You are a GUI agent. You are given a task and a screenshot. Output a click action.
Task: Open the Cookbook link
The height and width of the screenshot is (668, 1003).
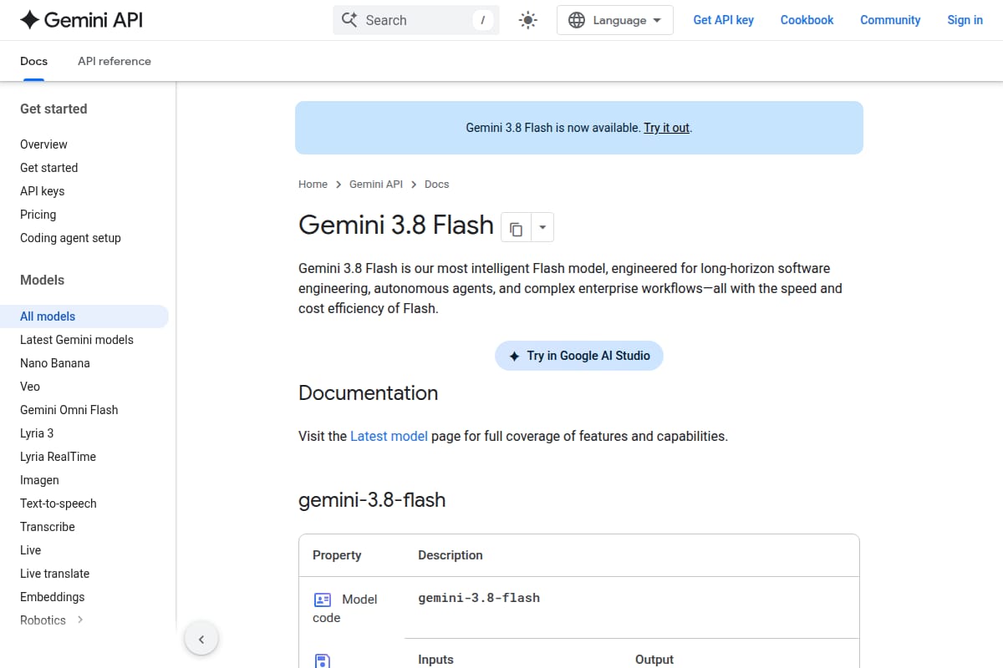point(807,20)
